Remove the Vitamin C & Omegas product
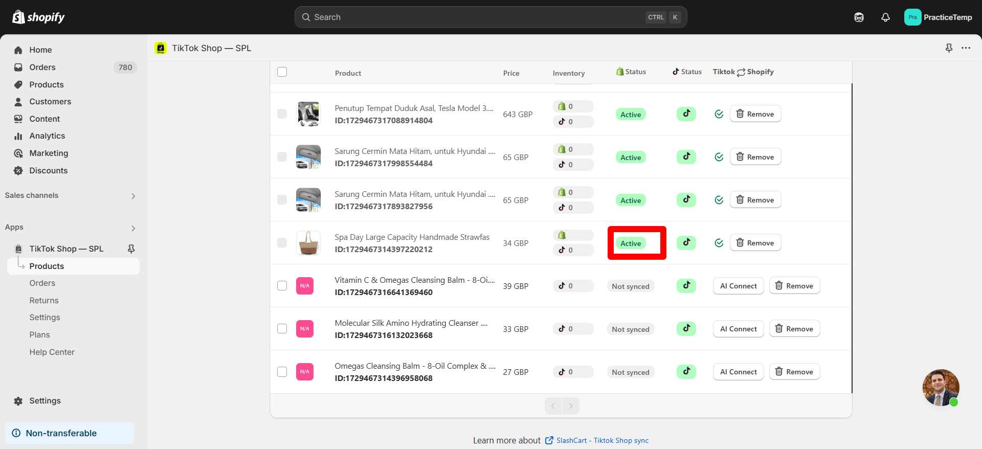982x449 pixels. (794, 285)
